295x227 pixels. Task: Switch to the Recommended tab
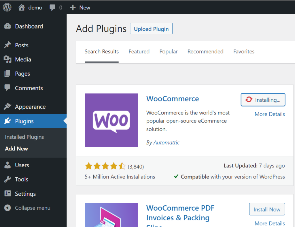[205, 52]
